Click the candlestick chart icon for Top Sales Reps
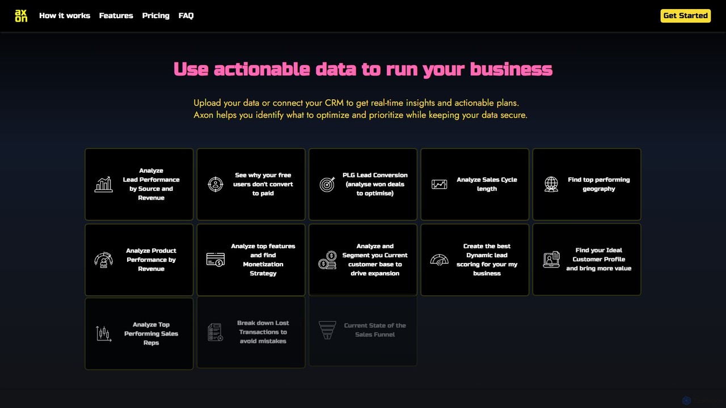726x408 pixels. point(103,333)
